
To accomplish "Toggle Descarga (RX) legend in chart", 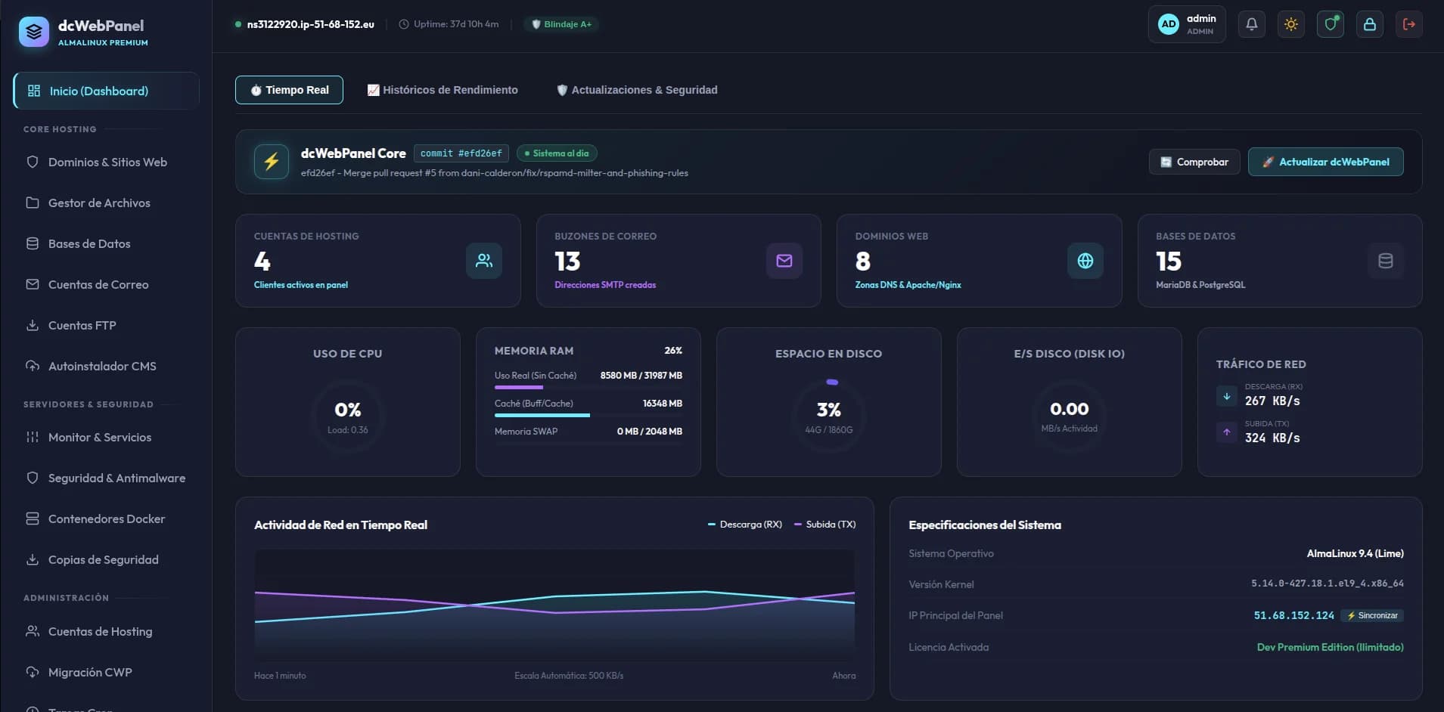I will 745,524.
